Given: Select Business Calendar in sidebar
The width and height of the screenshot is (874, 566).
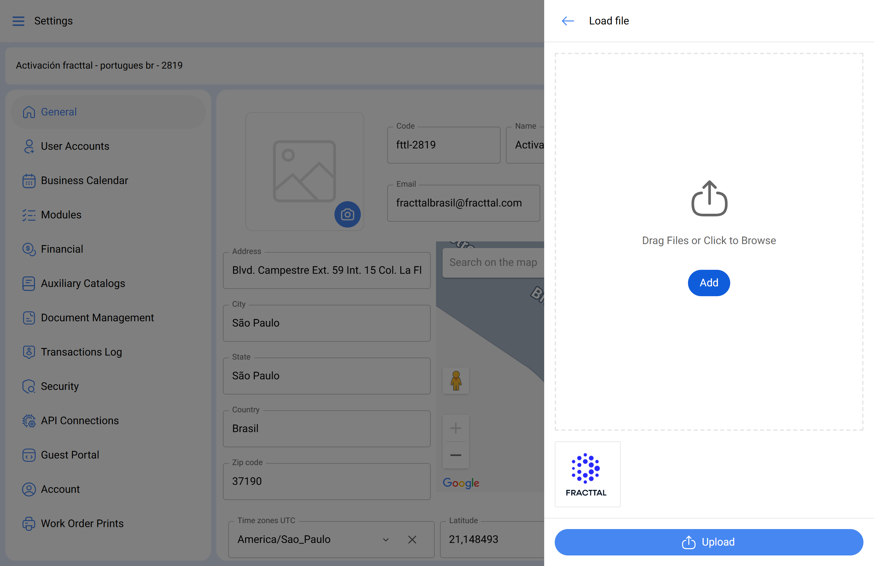Looking at the screenshot, I should (x=84, y=180).
